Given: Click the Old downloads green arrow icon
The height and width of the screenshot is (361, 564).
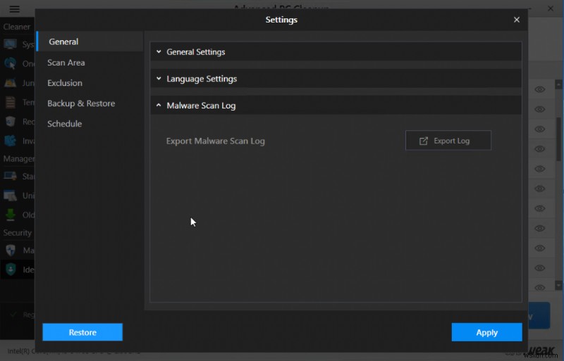Looking at the screenshot, I should click(x=10, y=215).
